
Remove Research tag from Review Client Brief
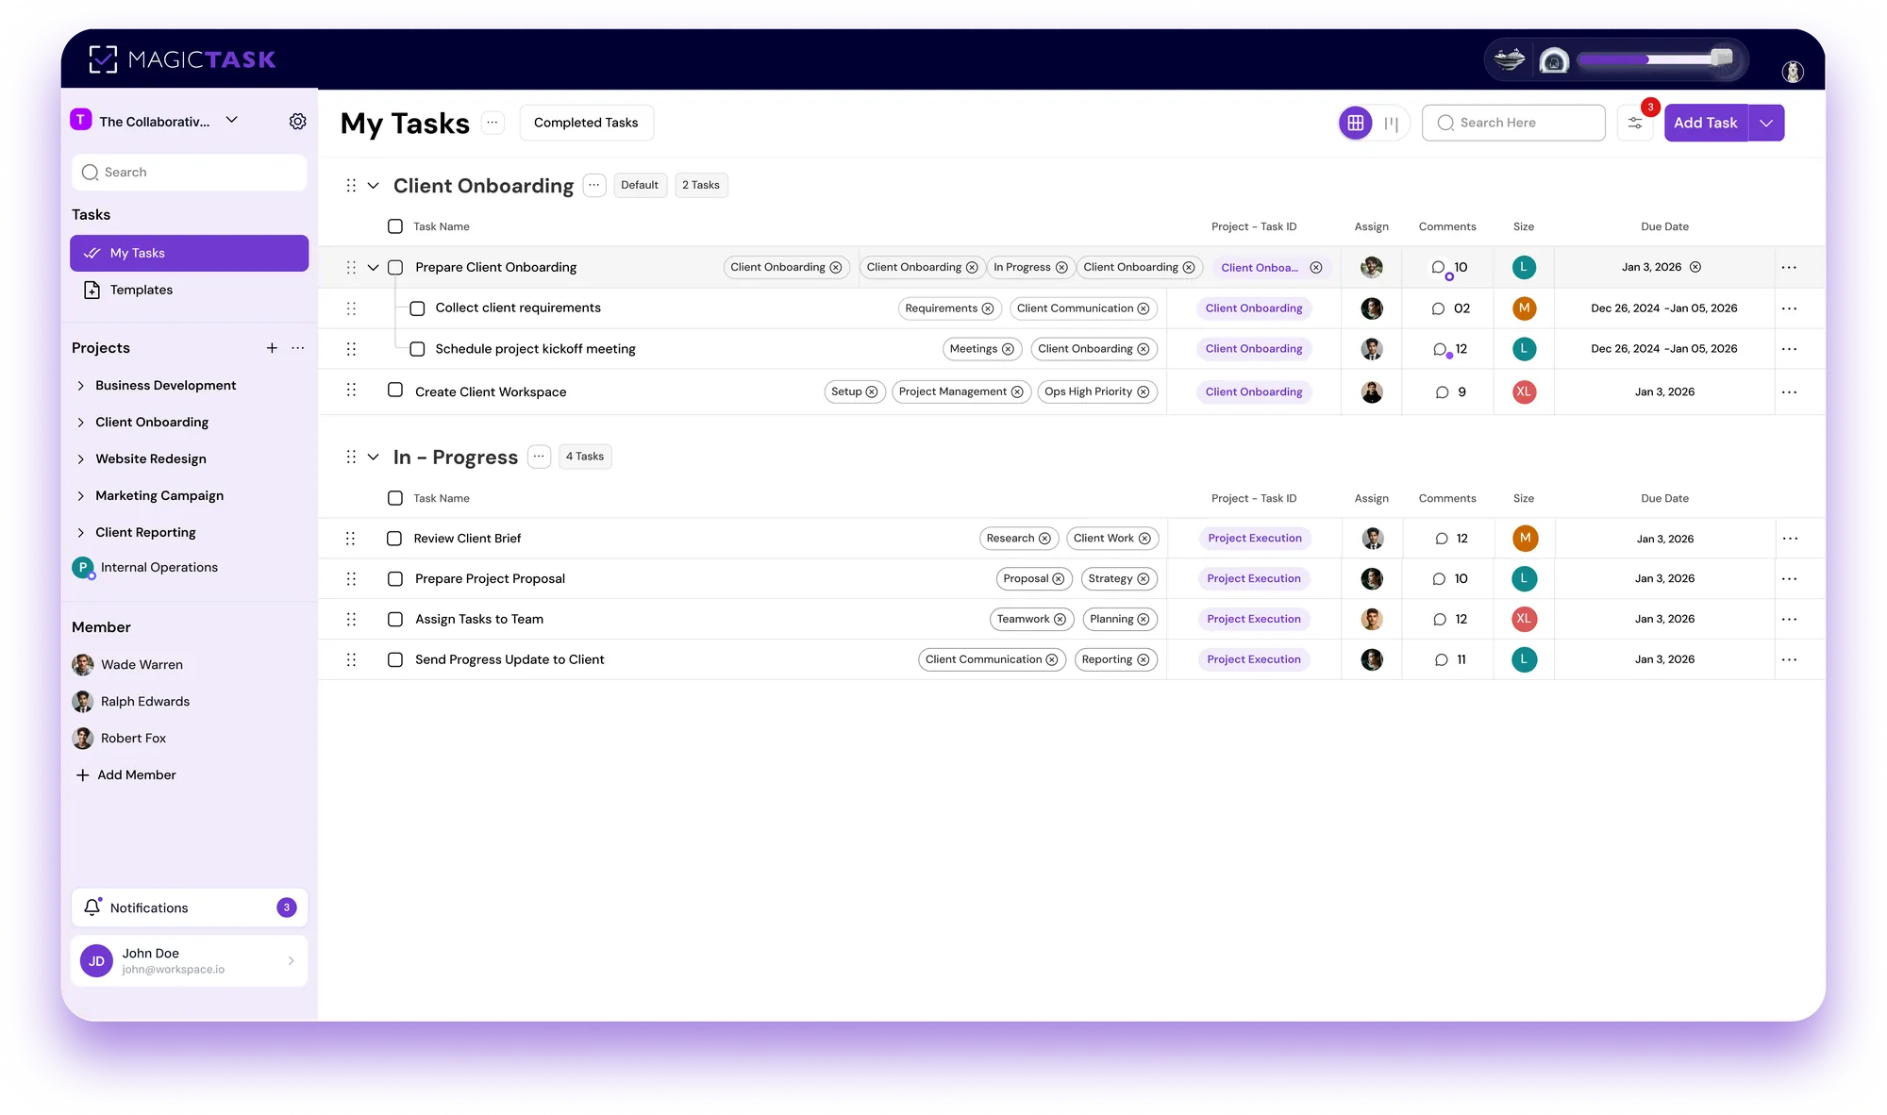[x=1044, y=539]
